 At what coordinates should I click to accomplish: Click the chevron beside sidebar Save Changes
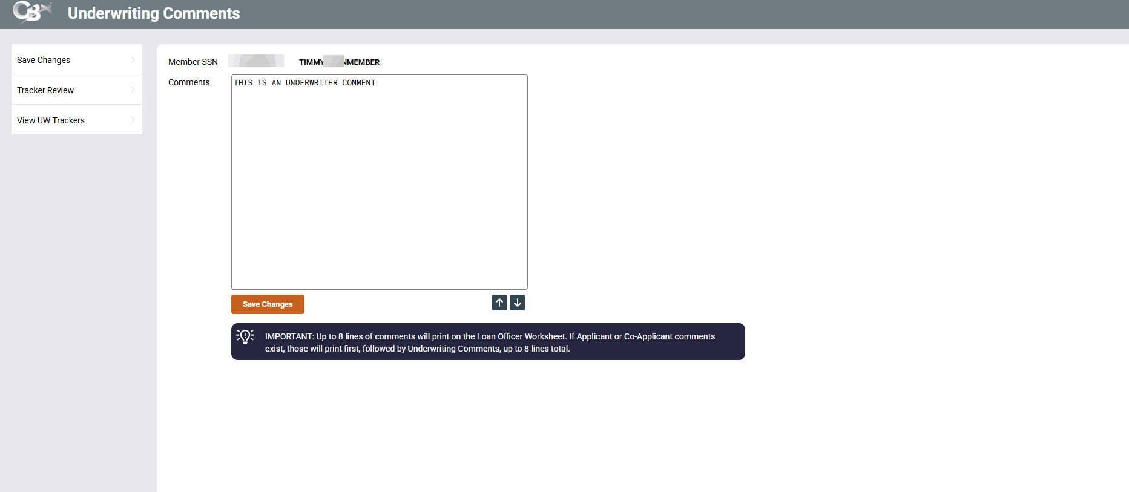[133, 59]
